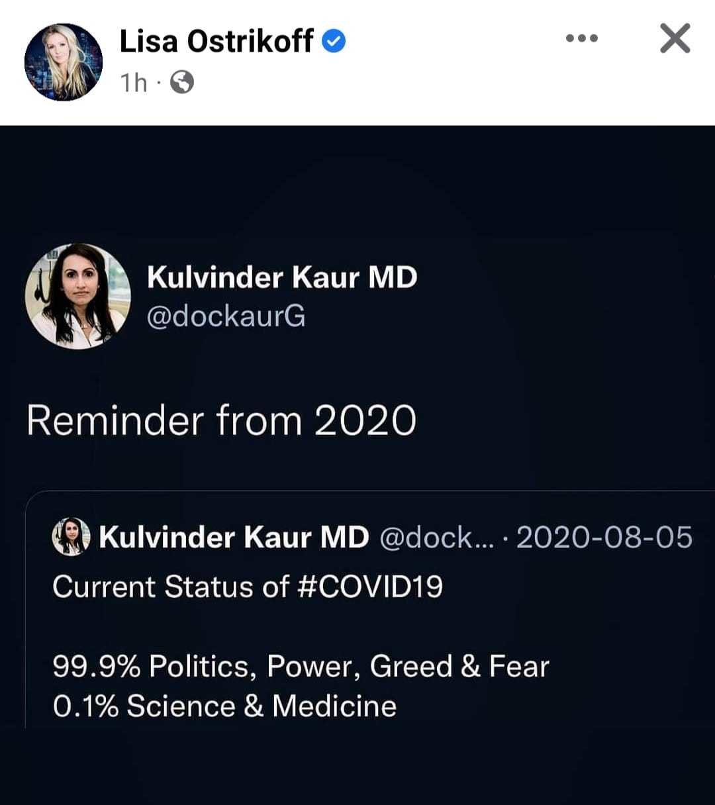
Task: Click the 0.1% Science & Medicine line
Action: pos(224,706)
